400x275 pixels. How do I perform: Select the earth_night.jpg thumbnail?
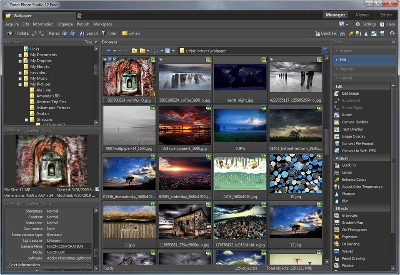click(x=240, y=77)
